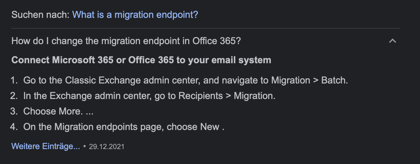
Task: Click the divider line under "Suchen nach"
Action: pos(206,28)
